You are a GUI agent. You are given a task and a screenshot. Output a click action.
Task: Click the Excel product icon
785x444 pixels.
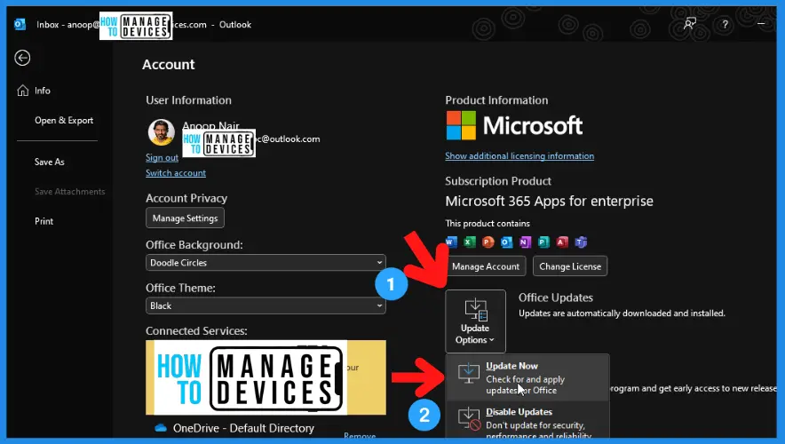pyautogui.click(x=469, y=242)
